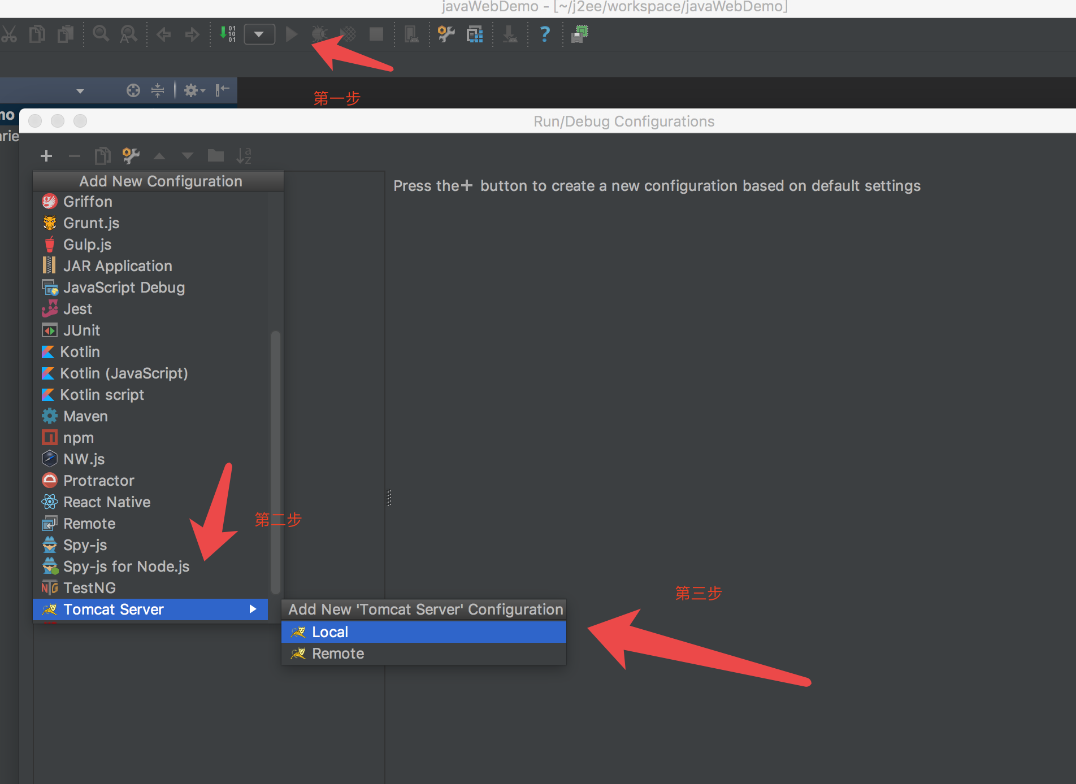1076x784 pixels.
Task: Pick React Native configuration type
Action: [150, 502]
